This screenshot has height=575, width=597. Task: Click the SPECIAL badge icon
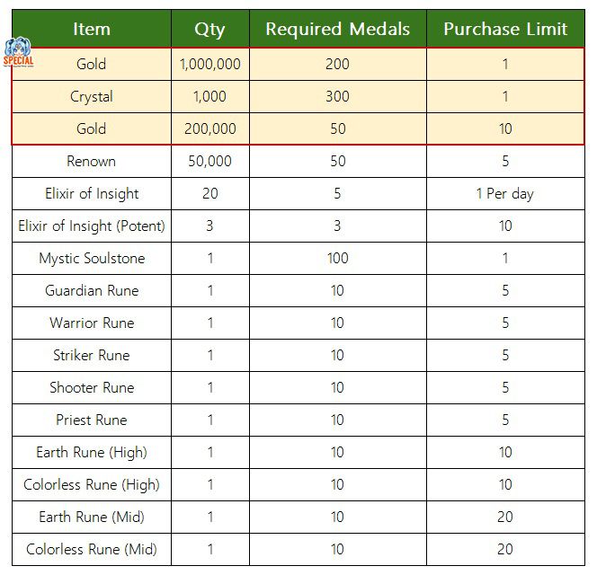point(18,52)
